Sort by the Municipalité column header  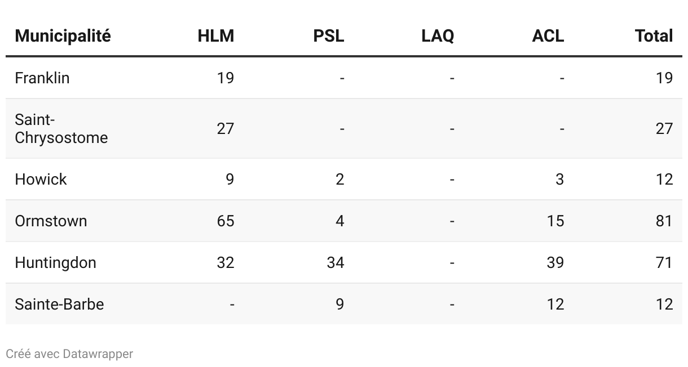[63, 36]
